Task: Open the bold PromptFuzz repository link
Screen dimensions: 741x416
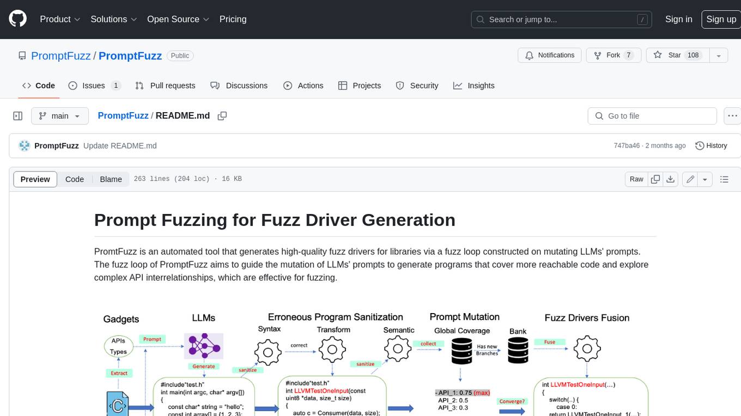Action: pos(130,56)
